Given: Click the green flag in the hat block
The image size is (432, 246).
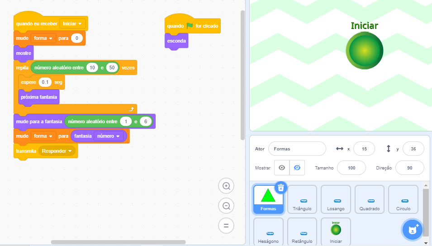Looking at the screenshot, I should tap(190, 26).
